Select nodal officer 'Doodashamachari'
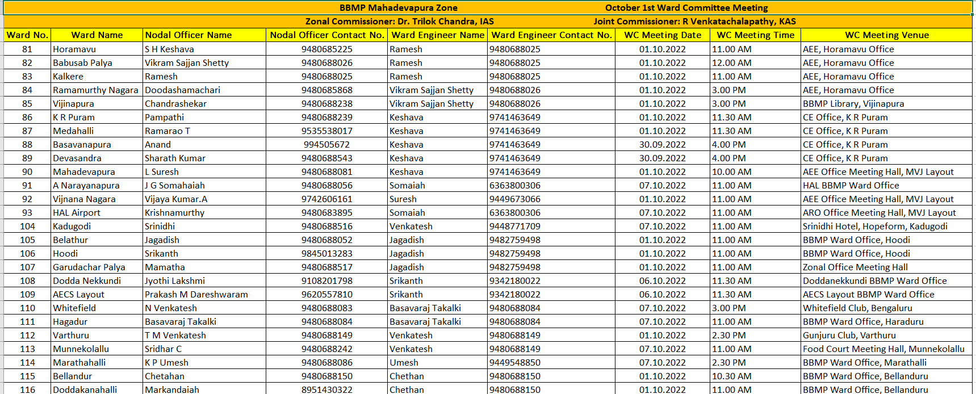The height and width of the screenshot is (394, 976). pos(204,90)
